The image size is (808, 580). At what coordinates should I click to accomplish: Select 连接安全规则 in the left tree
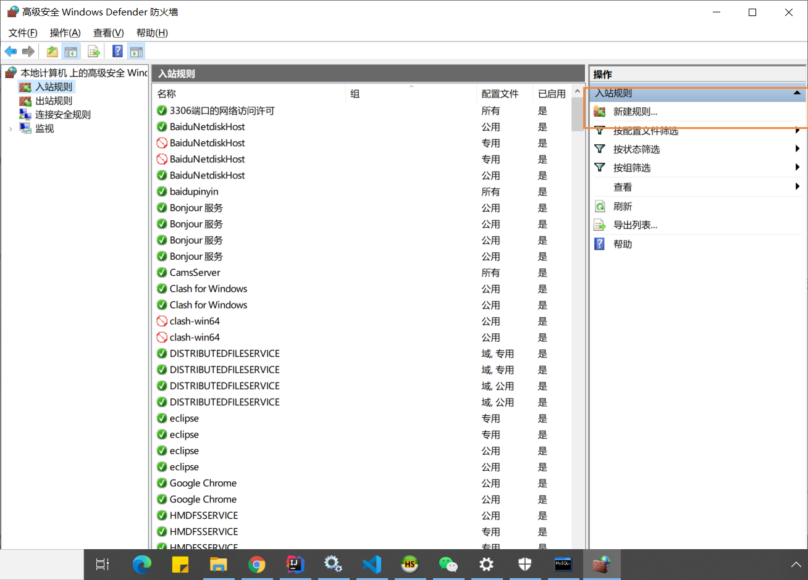point(63,114)
